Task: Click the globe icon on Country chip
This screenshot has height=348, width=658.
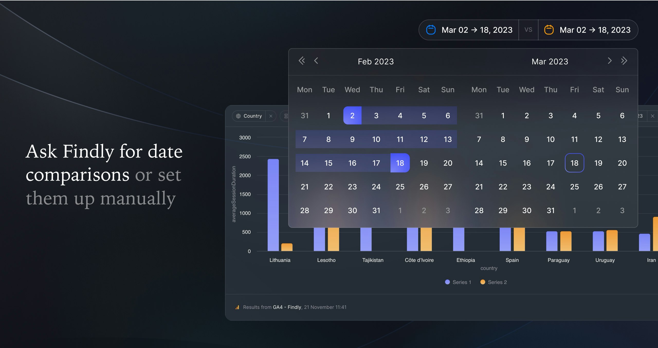Action: [x=238, y=116]
